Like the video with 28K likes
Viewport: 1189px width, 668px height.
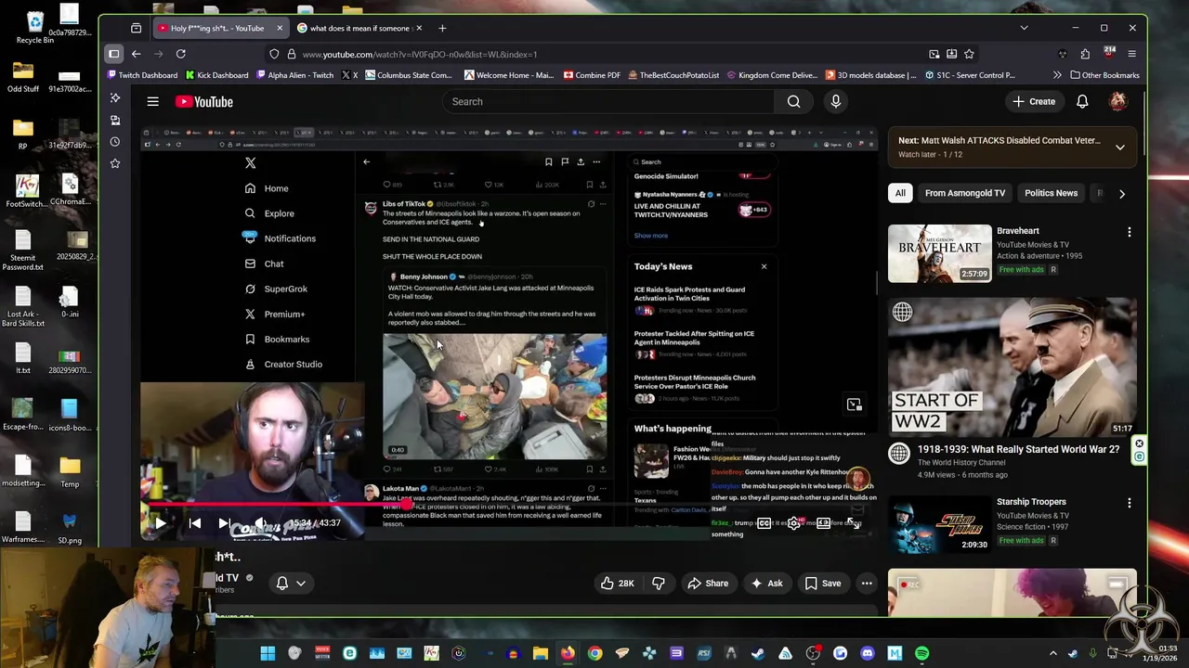617,584
